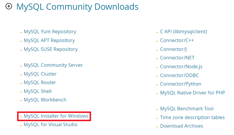Image resolution: width=234 pixels, height=135 pixels.
Task: Open MySQL for Visual Studio link
Action: (x=51, y=125)
